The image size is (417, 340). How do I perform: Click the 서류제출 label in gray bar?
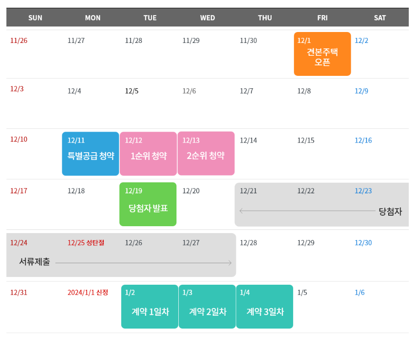35,261
